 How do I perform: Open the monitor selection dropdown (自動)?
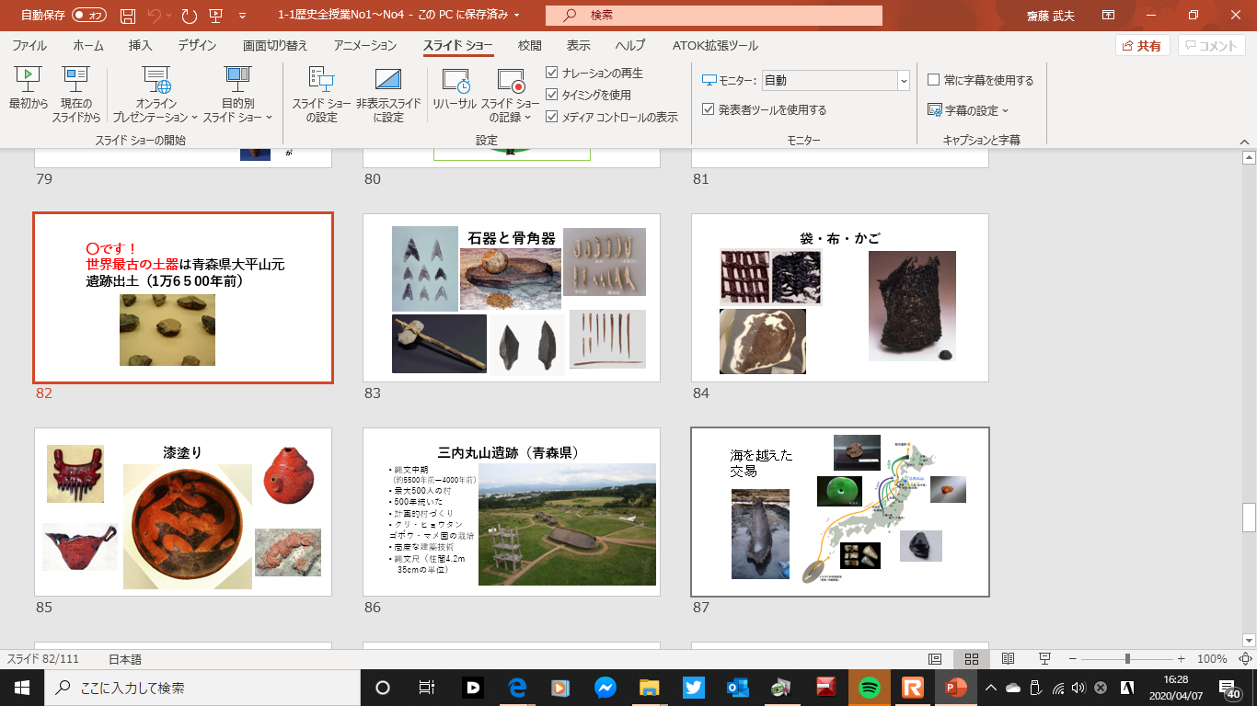click(x=836, y=80)
